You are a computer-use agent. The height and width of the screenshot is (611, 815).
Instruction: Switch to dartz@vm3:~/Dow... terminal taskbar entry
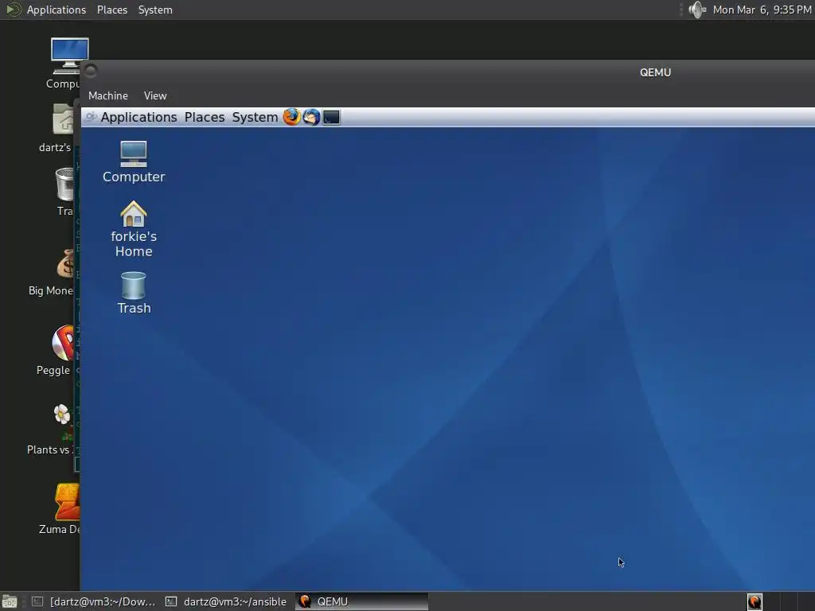point(94,601)
